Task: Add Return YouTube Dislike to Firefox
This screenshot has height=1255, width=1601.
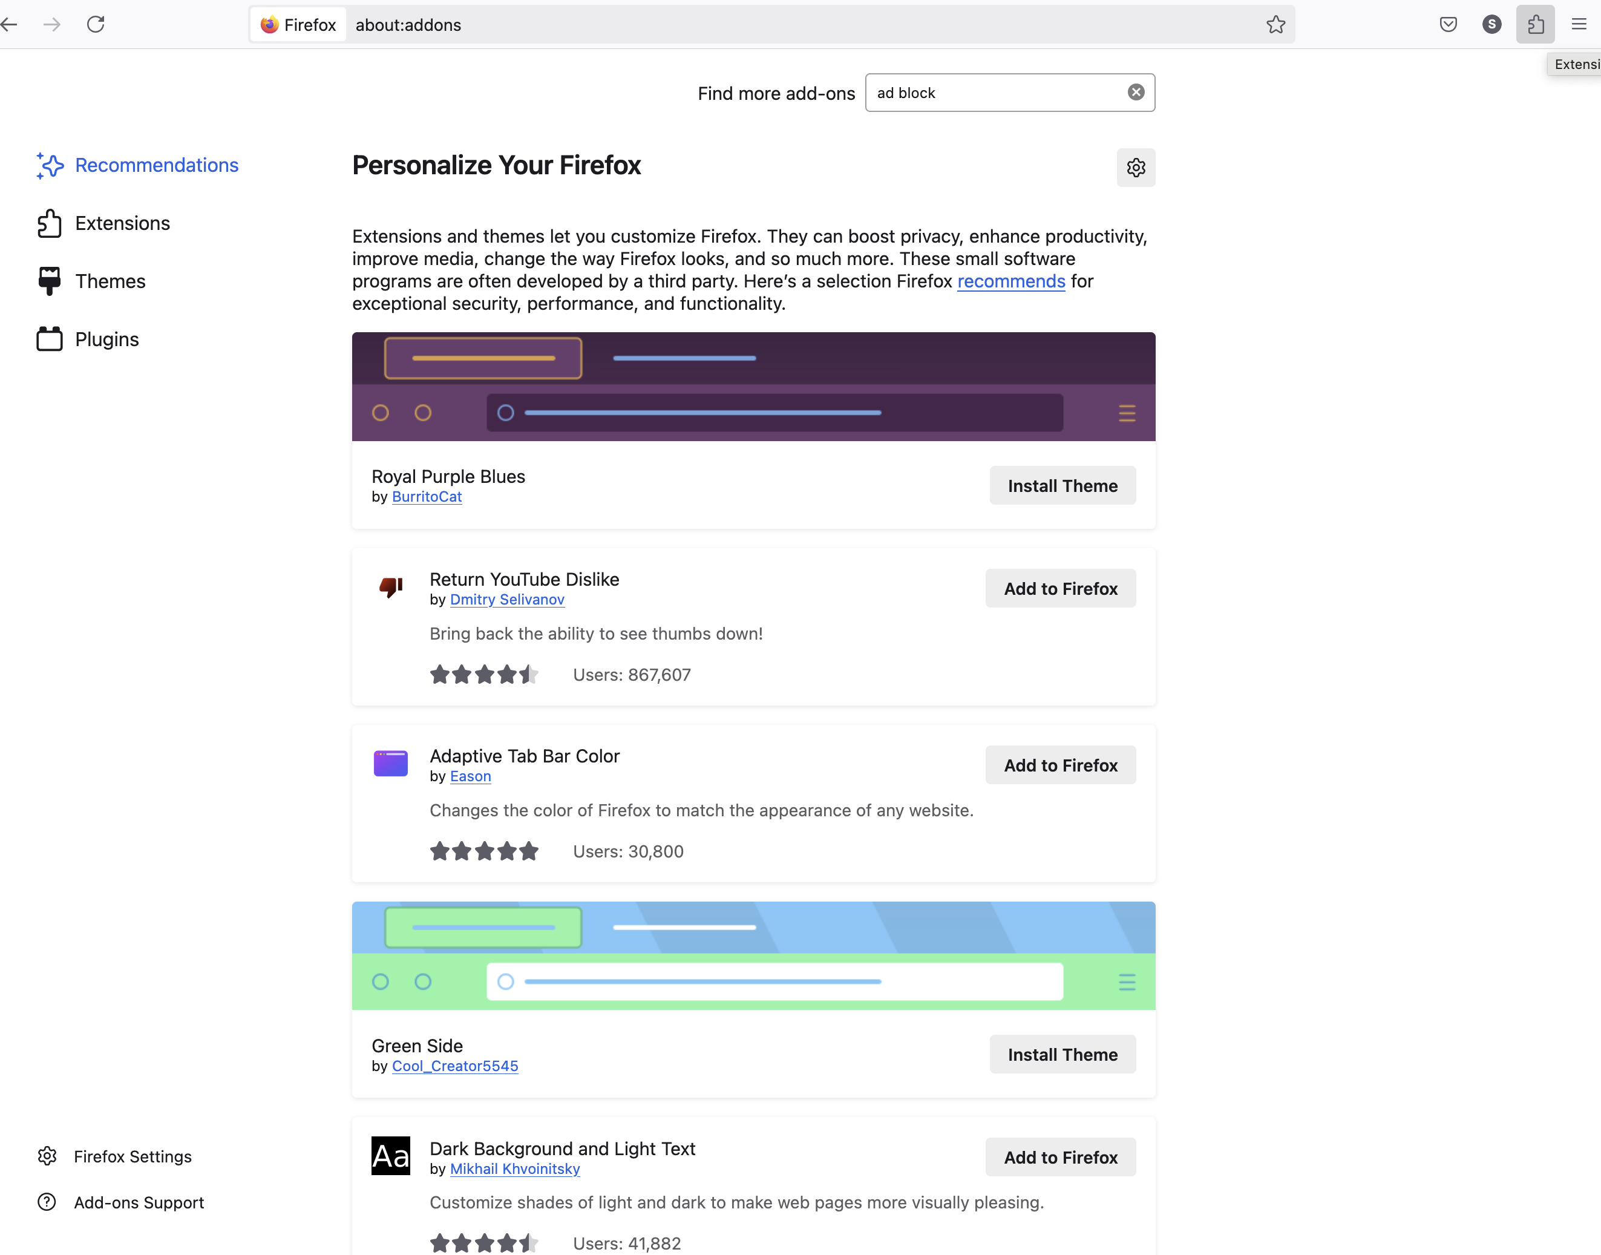Action: point(1059,589)
